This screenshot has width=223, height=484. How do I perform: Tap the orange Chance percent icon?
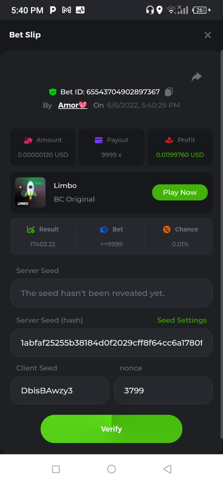tap(167, 229)
